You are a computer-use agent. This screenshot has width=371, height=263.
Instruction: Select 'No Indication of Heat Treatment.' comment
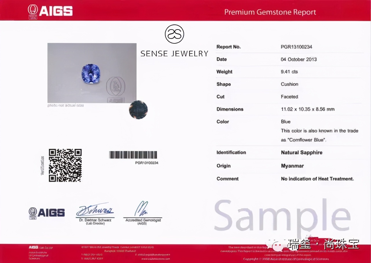point(318,179)
